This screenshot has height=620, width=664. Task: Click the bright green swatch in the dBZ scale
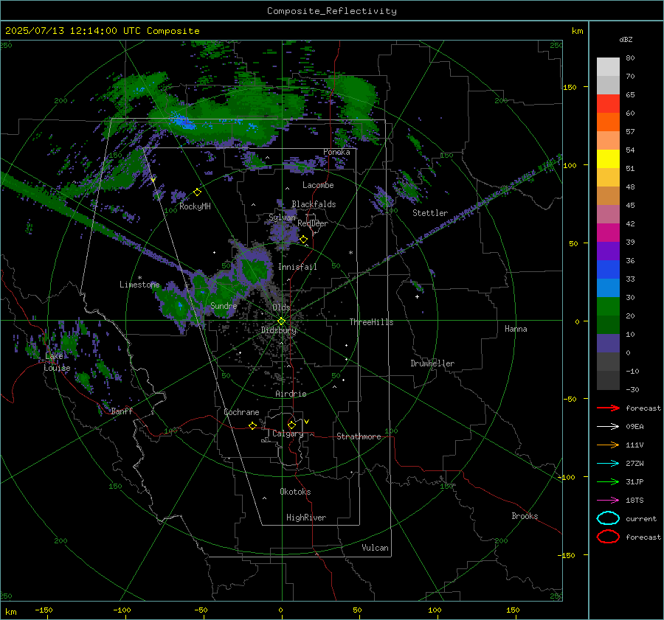(608, 307)
